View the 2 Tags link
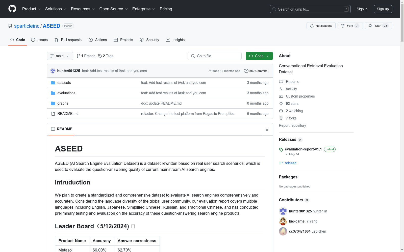Screen dimensions: 404x252 tap(106, 56)
